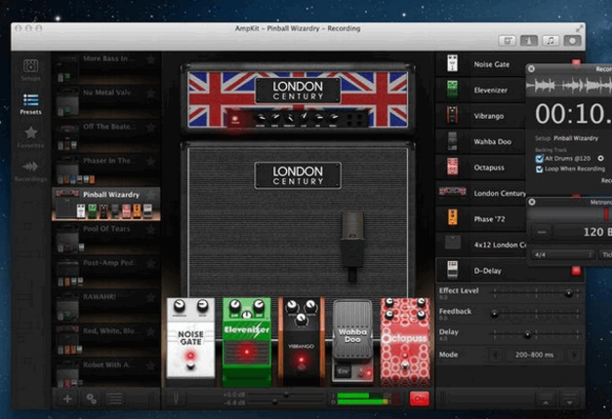Move gear down with the bottom down arrow
The height and width of the screenshot is (419, 612).
pyautogui.click(x=569, y=399)
